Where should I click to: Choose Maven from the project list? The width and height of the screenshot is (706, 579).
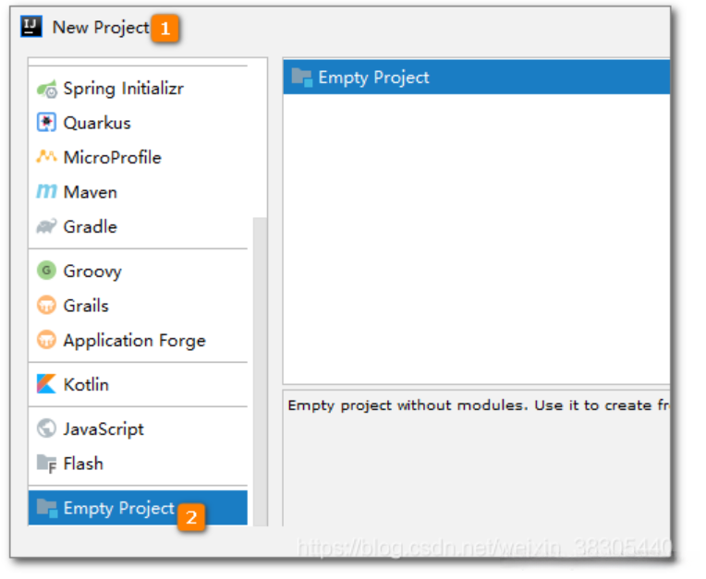[x=90, y=192]
